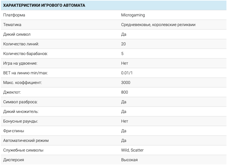Select the value '3000' in the table

126,82
